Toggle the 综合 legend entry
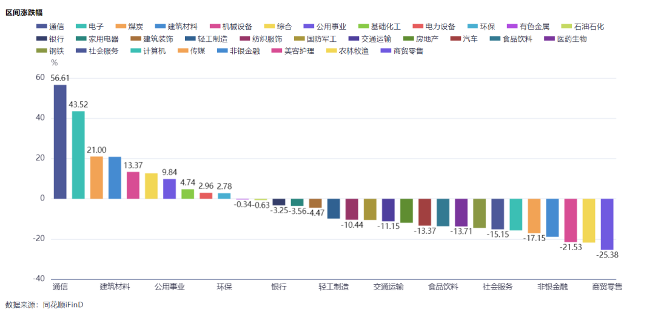Screen dimensions: 655x312 tap(278, 27)
